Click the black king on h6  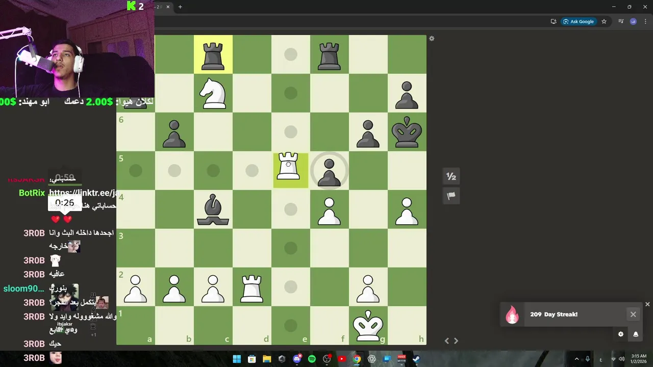pyautogui.click(x=407, y=132)
